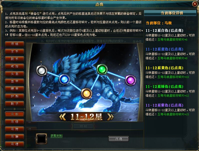Choose the 头盔 slot
Screen dimensions: 199x151
14,74
